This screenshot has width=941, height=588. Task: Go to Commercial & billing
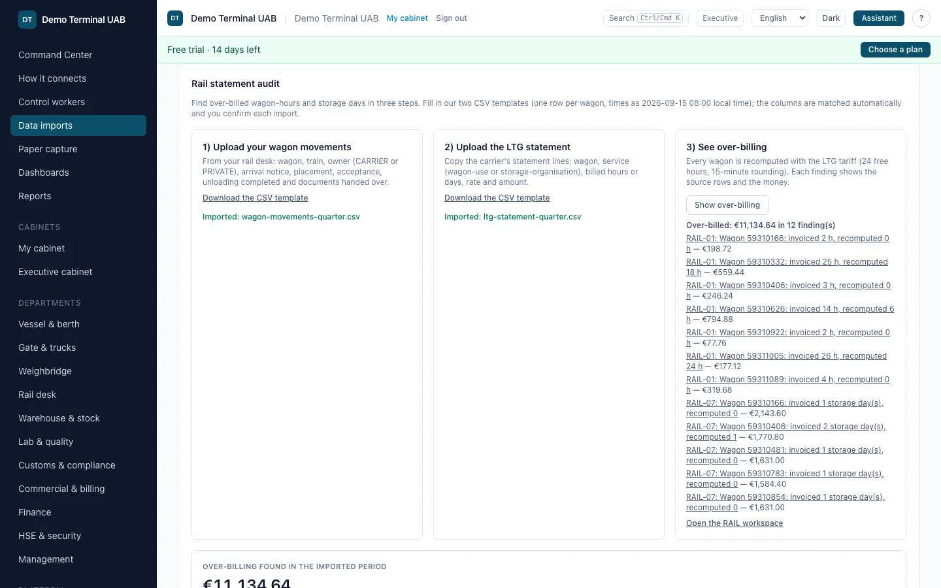[78, 489]
